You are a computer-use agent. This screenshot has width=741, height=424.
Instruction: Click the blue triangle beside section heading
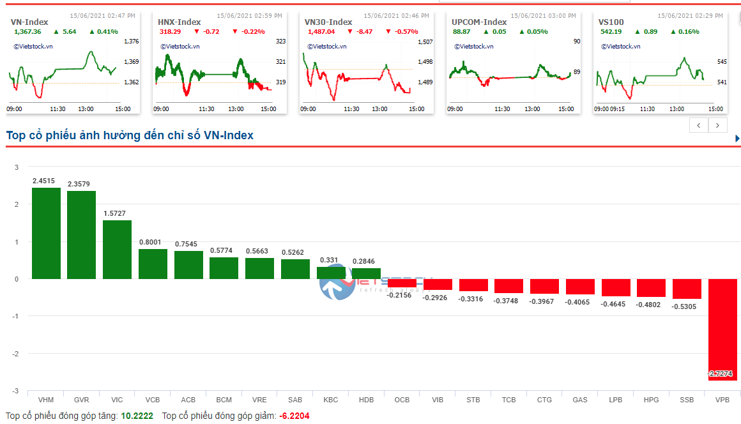point(737,139)
